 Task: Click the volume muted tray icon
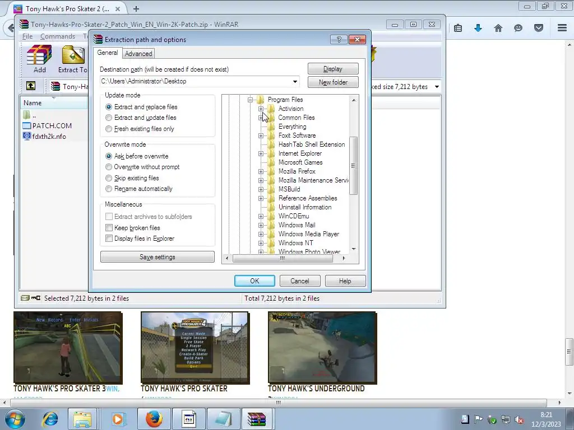[x=519, y=419]
